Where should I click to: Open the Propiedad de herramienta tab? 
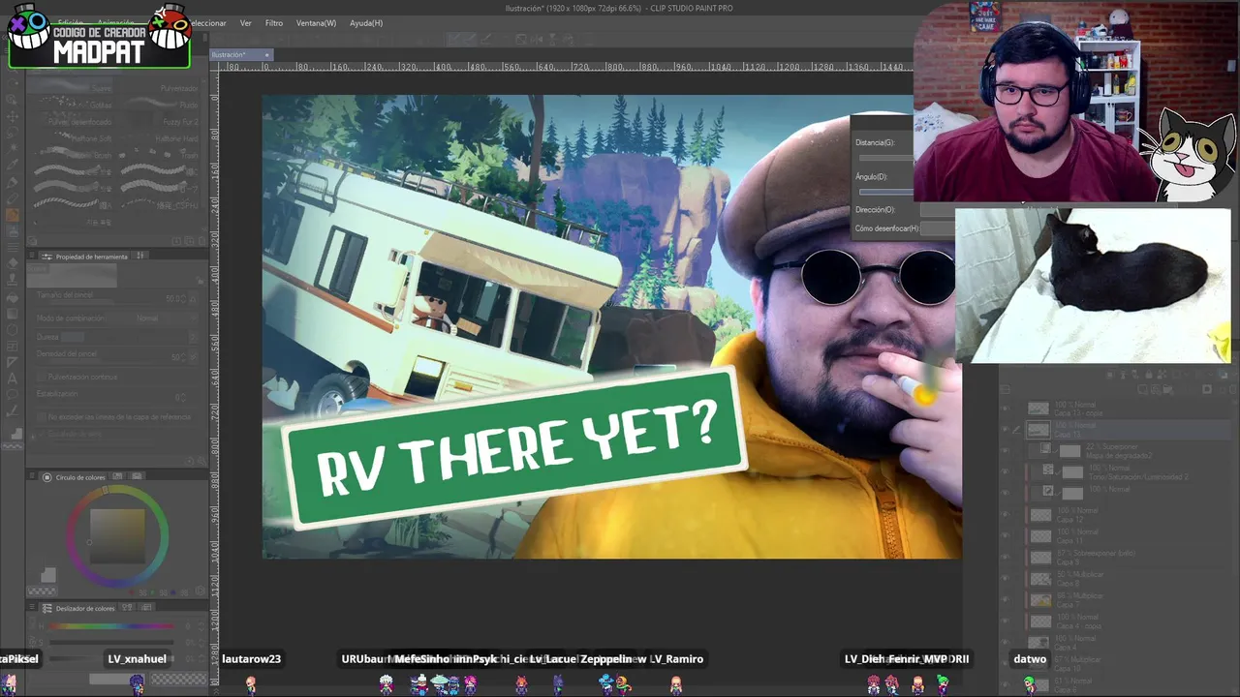coord(91,257)
